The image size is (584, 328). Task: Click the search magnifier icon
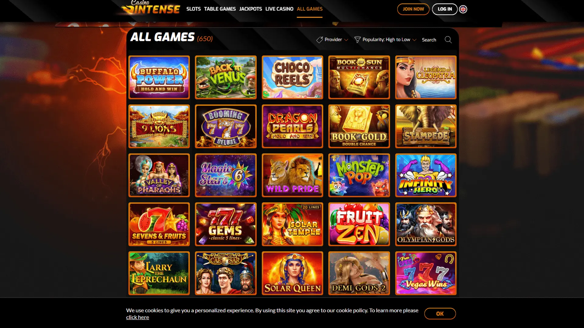448,40
